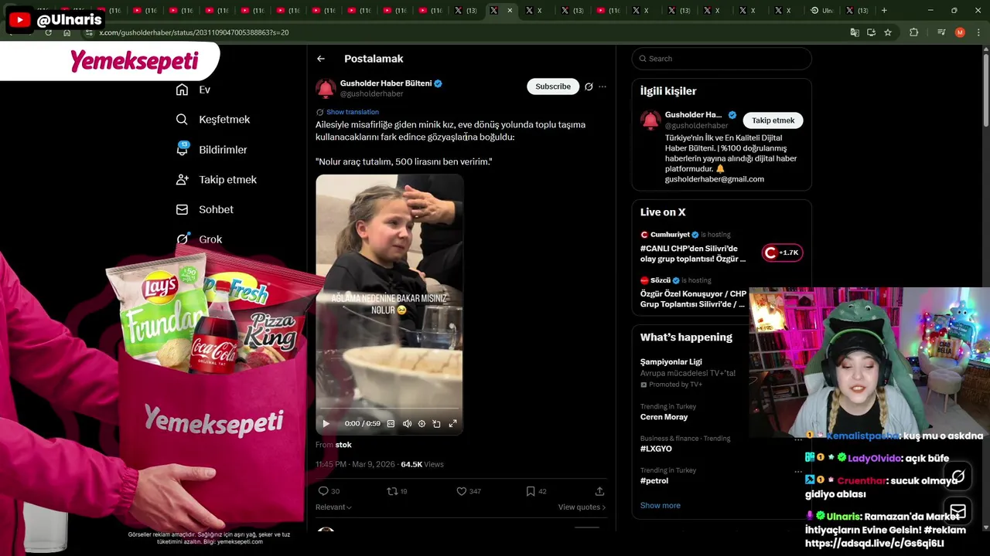Open the post's three-dot more menu
Viewport: 990px width, 556px height.
coord(603,86)
